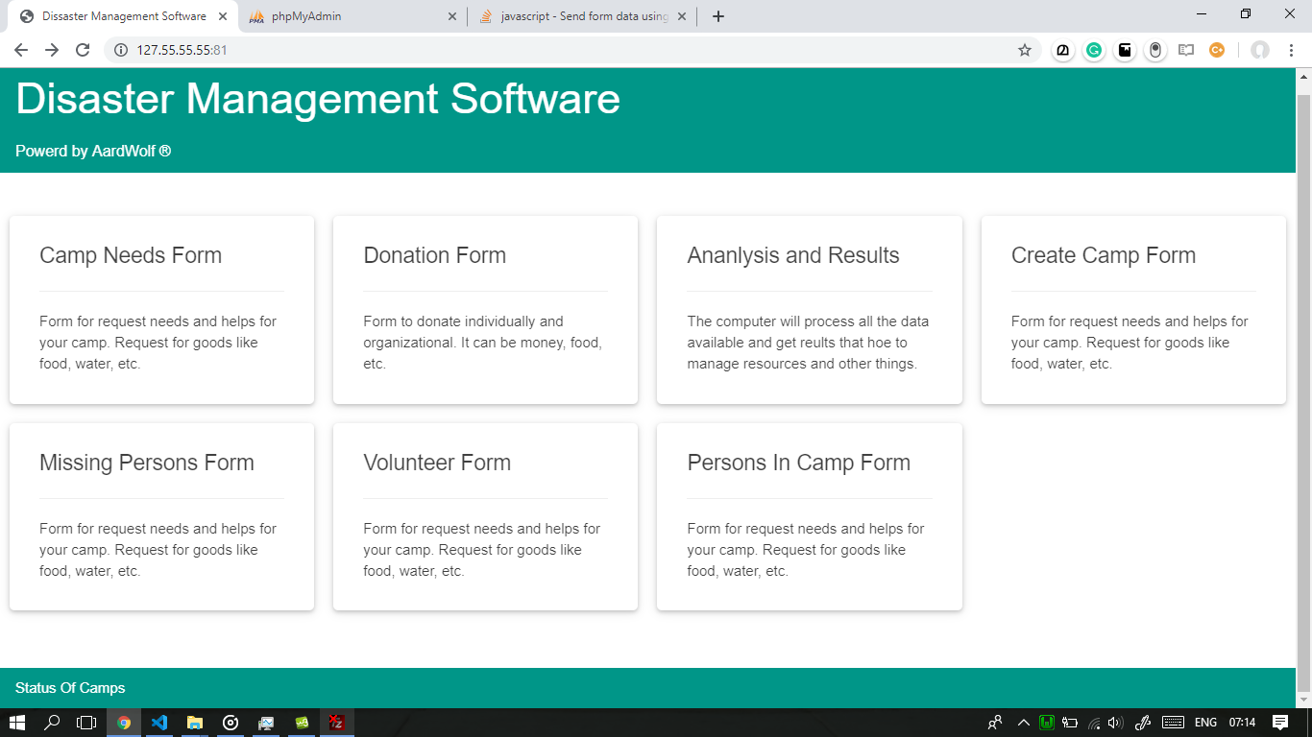Click the orange C+ extension icon
The width and height of the screenshot is (1312, 737).
coord(1216,49)
